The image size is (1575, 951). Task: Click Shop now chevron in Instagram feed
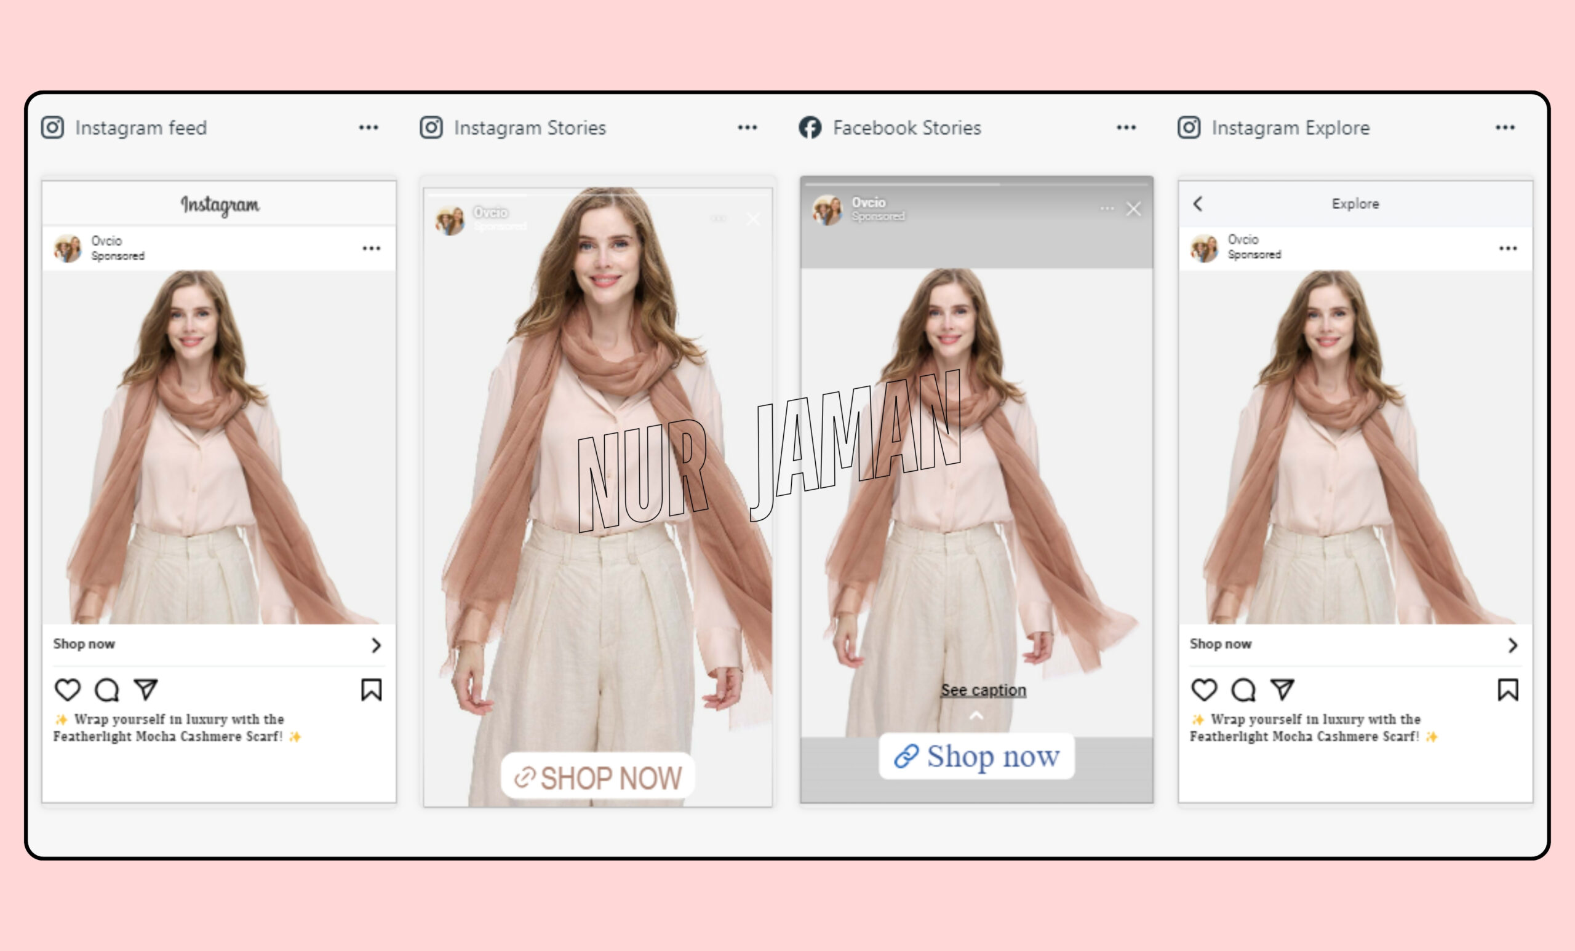pyautogui.click(x=377, y=645)
